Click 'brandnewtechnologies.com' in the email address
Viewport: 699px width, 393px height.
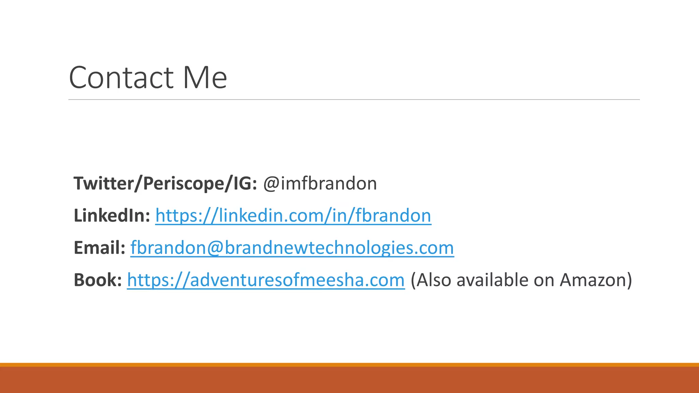[339, 248]
